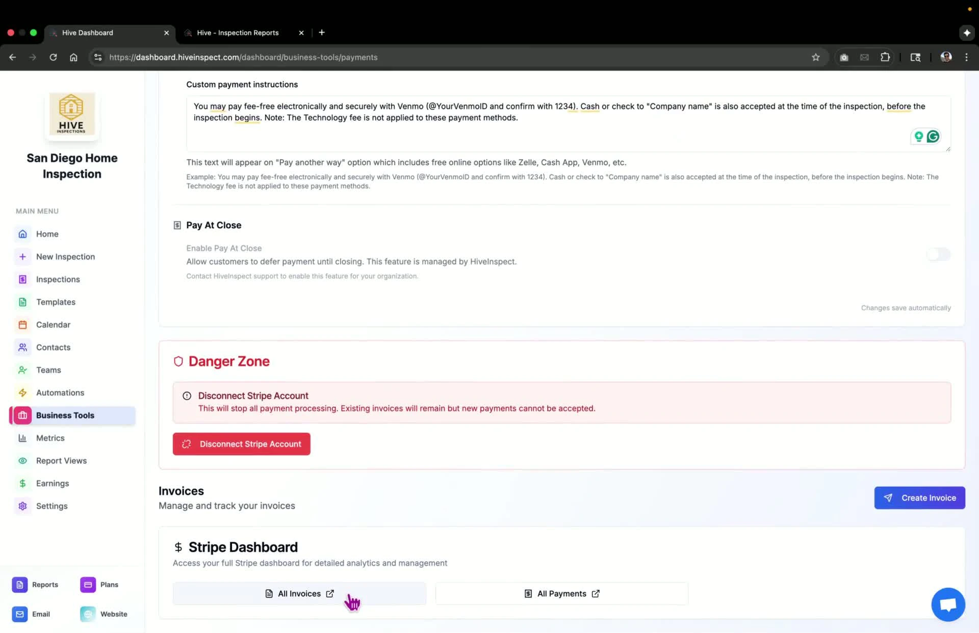Click the Hive Inspections logo
The image size is (979, 633).
click(x=71, y=114)
